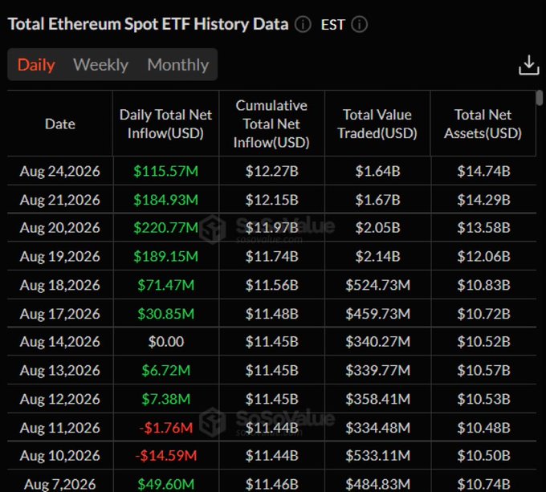Click the Date column header

pos(60,124)
